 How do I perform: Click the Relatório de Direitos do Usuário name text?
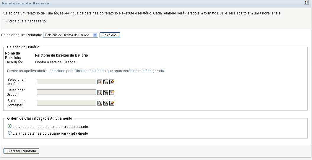tap(61, 55)
